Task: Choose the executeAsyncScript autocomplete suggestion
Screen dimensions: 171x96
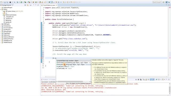Action: click(x=73, y=63)
